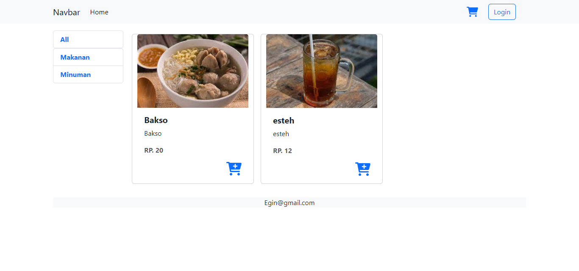Click the Bakso description text under title
Image resolution: width=579 pixels, height=271 pixels.
click(x=153, y=133)
